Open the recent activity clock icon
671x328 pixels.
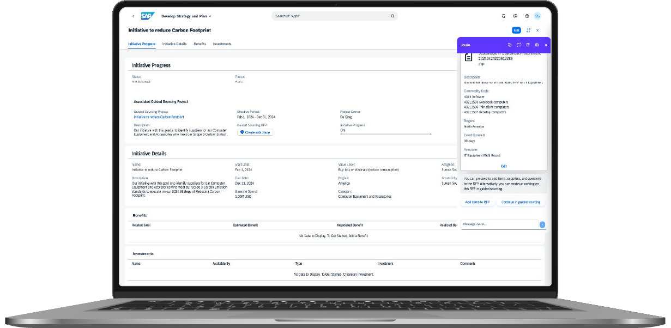(527, 16)
